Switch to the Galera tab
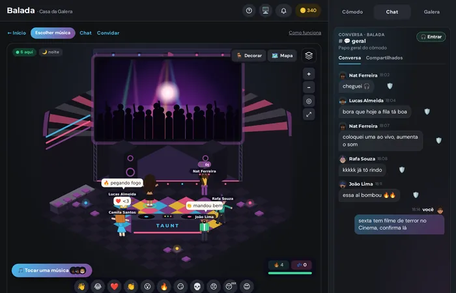Image resolution: width=456 pixels, height=293 pixels. point(431,12)
